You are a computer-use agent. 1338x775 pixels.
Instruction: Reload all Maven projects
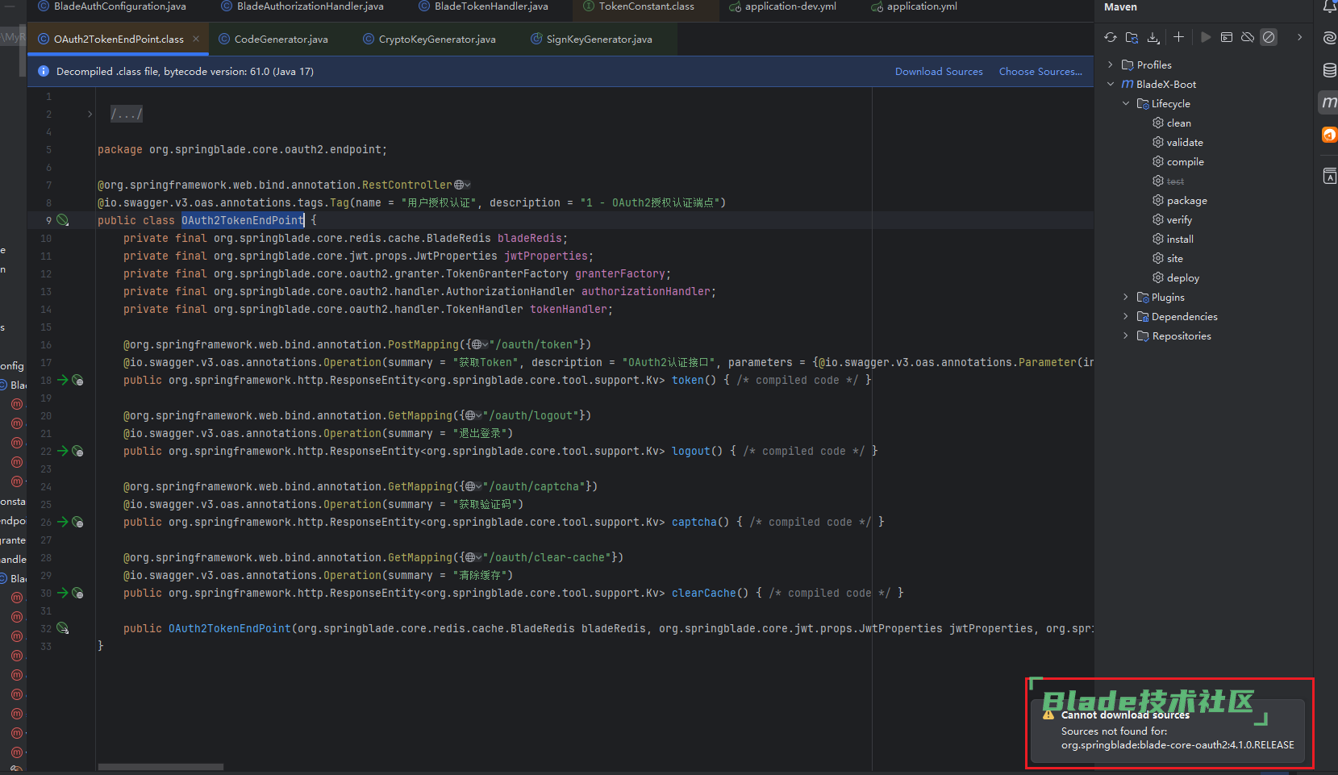click(1111, 37)
